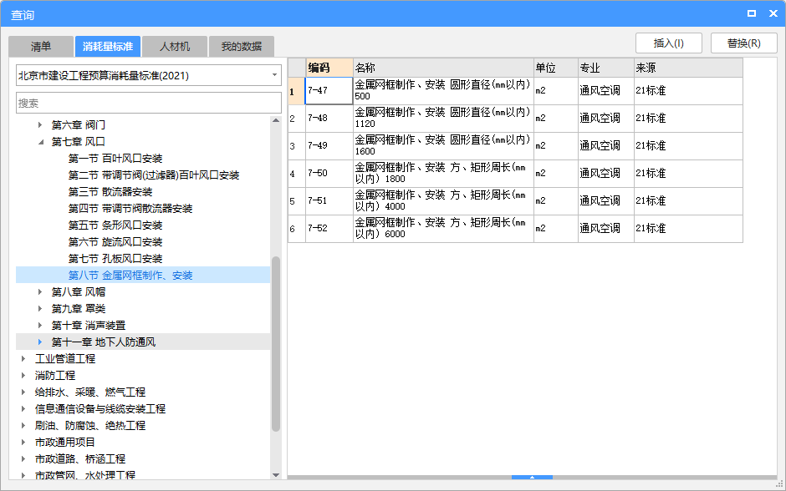786x491 pixels.
Task: Select 第七节 孔板风口安装
Action: pyautogui.click(x=115, y=258)
